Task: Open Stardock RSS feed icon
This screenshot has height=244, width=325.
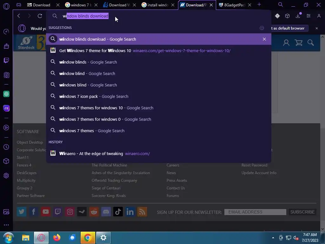Action: [142, 212]
